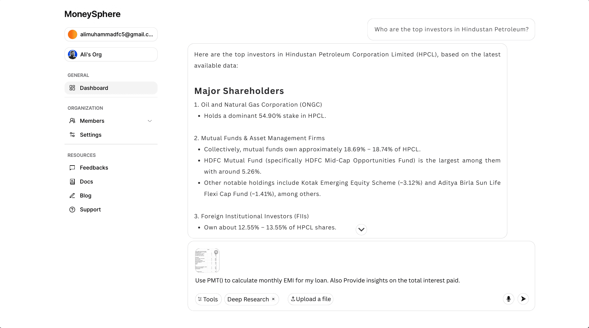Click the Support question mark icon

pos(72,210)
